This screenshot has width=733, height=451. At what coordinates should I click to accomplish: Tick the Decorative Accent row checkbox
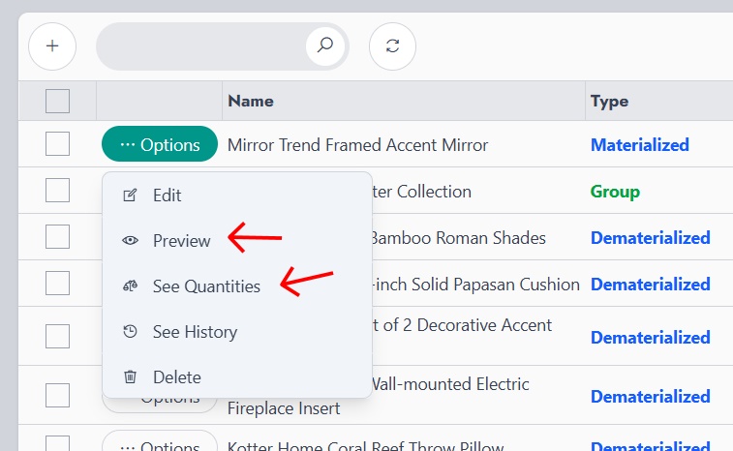click(57, 337)
